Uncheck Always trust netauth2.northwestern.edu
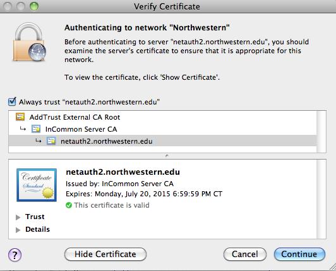Screen dimensions: 336x271 (x=12, y=101)
